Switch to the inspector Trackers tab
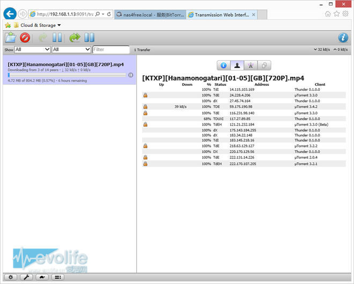Screen dimensions: 354x284 [x=250, y=65]
